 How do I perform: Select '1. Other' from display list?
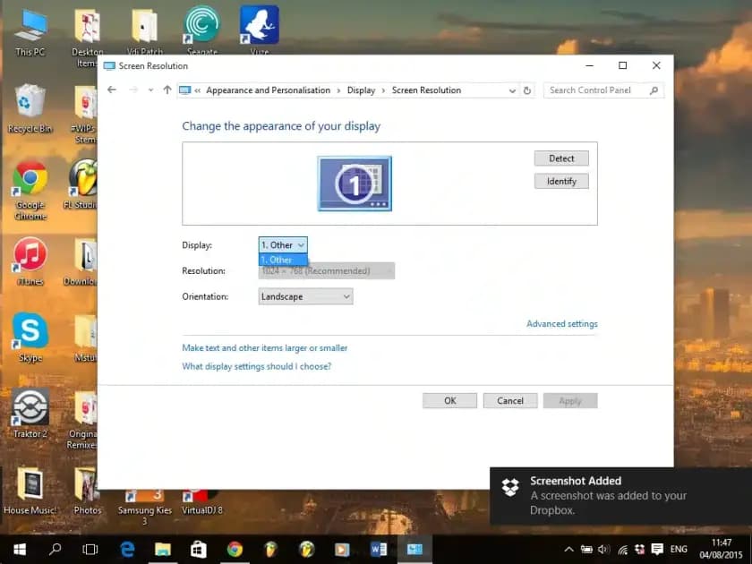coord(283,260)
